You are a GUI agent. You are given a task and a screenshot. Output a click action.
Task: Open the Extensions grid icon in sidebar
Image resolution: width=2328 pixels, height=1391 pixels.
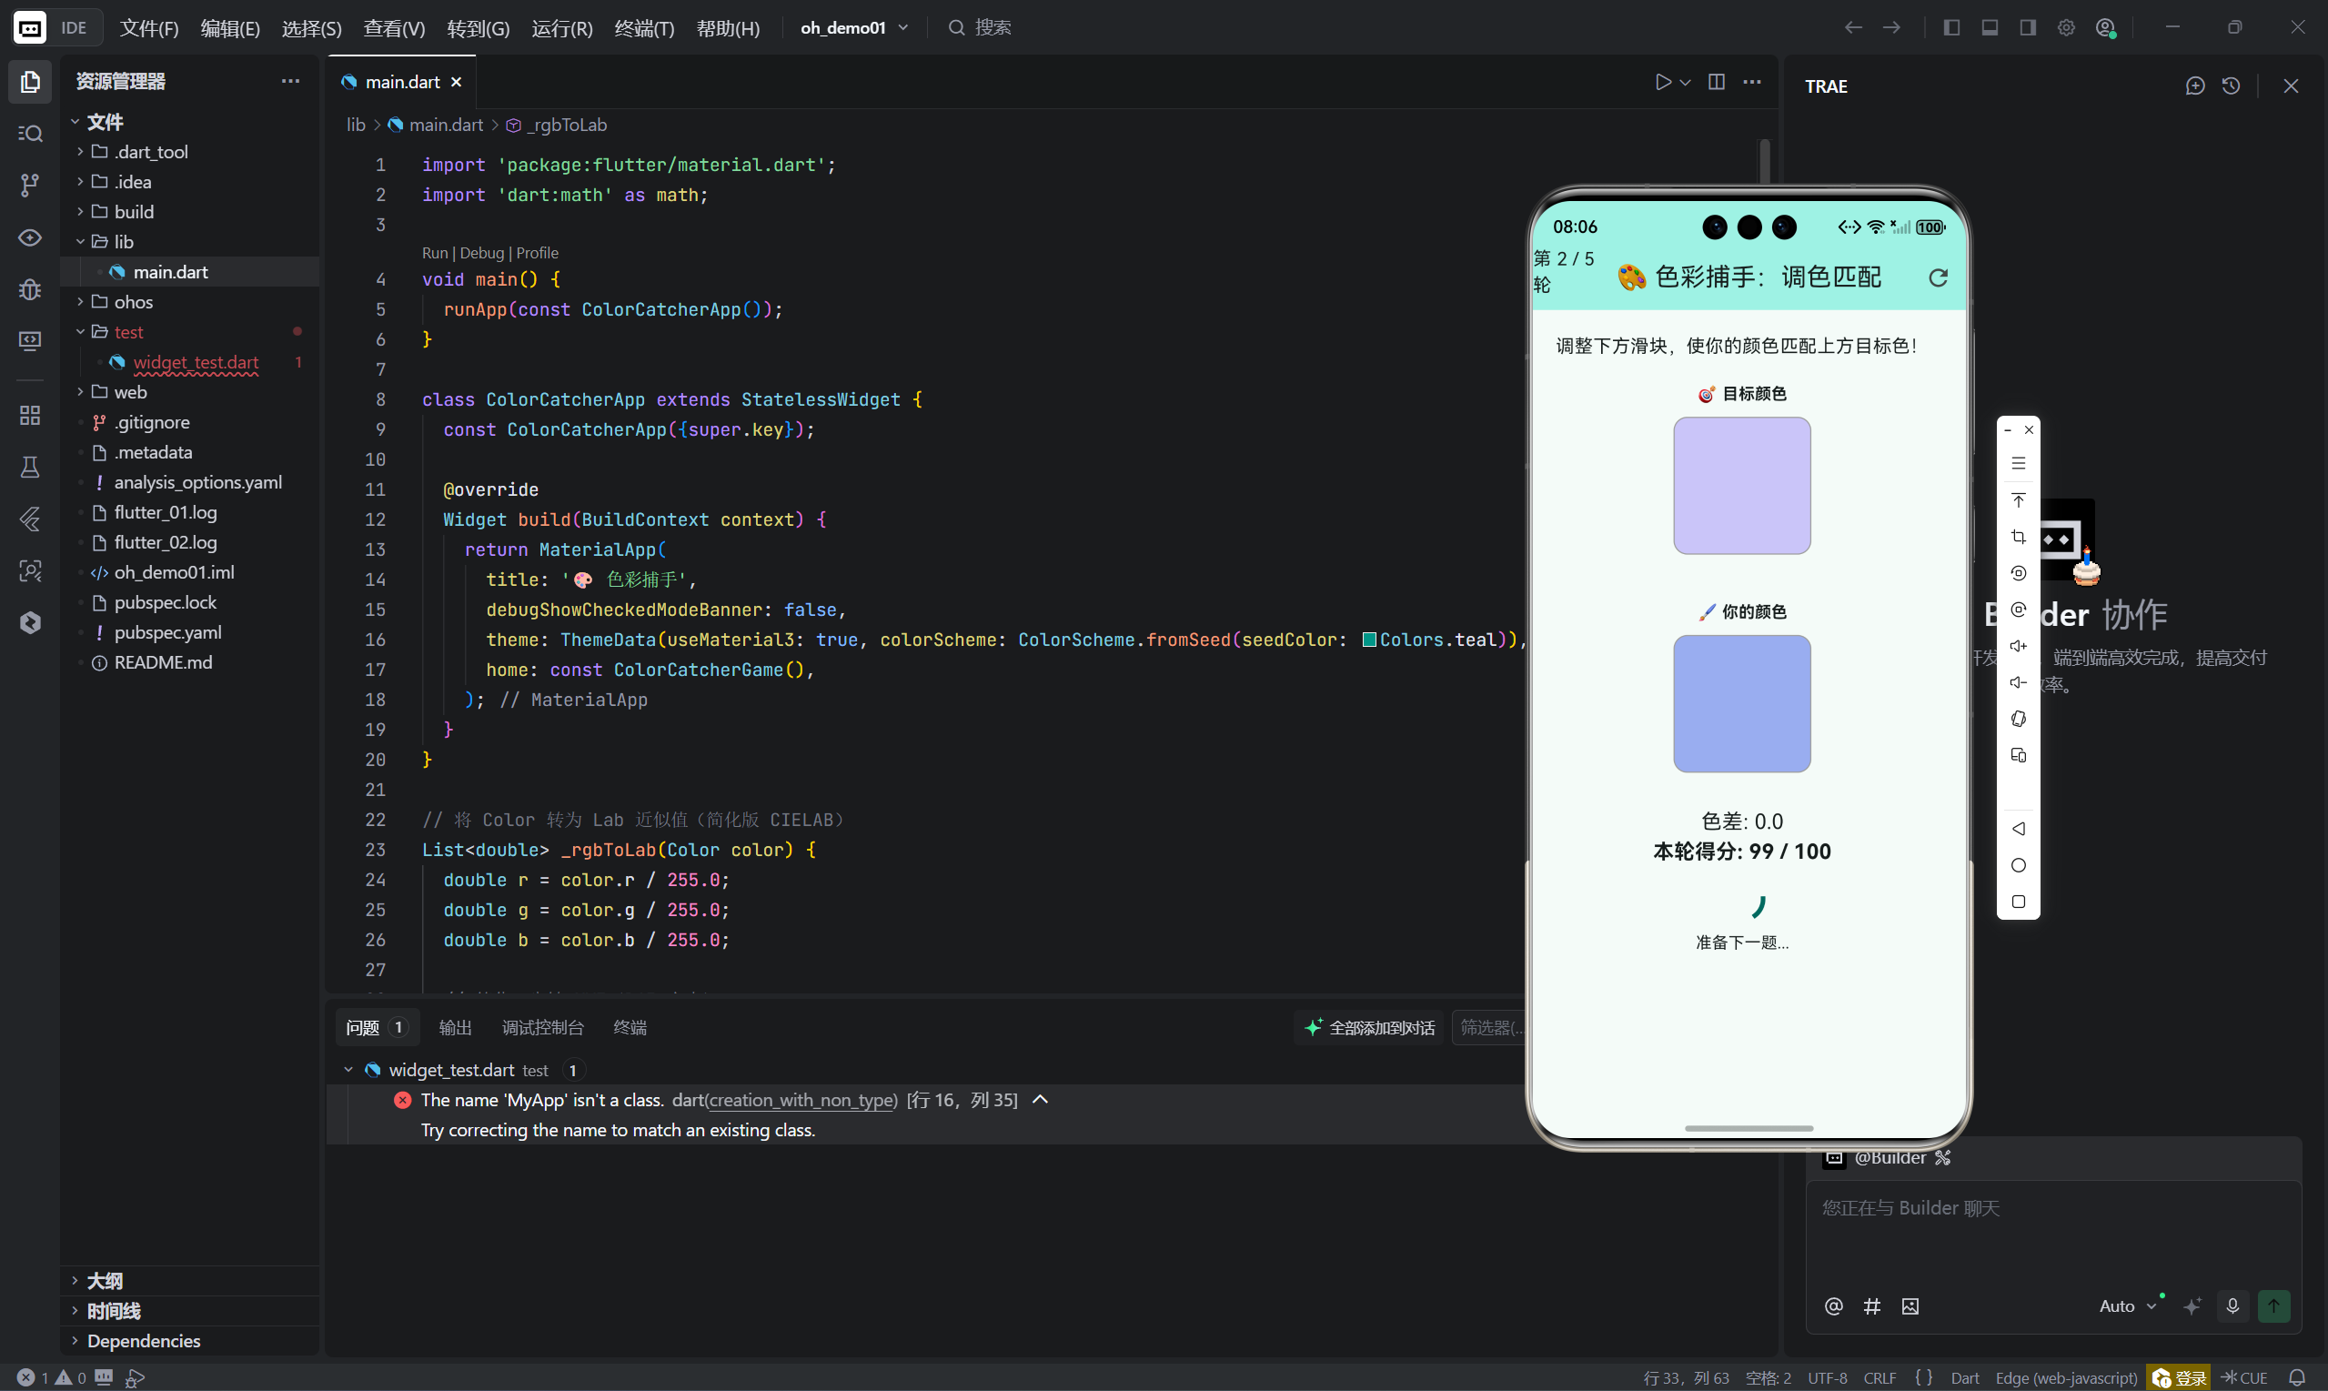[30, 415]
